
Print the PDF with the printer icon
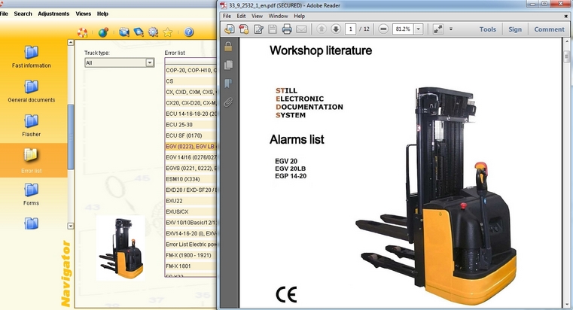pyautogui.click(x=287, y=29)
